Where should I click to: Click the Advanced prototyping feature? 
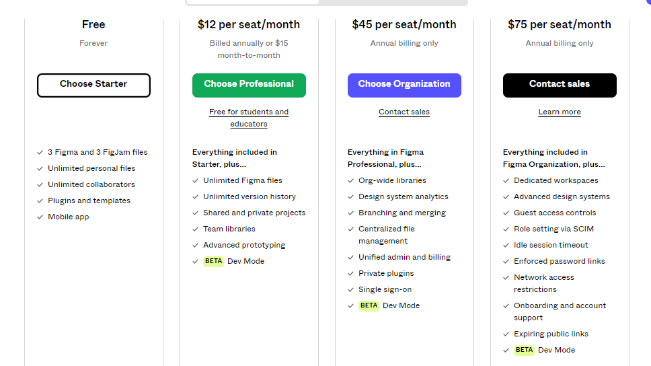coord(244,245)
